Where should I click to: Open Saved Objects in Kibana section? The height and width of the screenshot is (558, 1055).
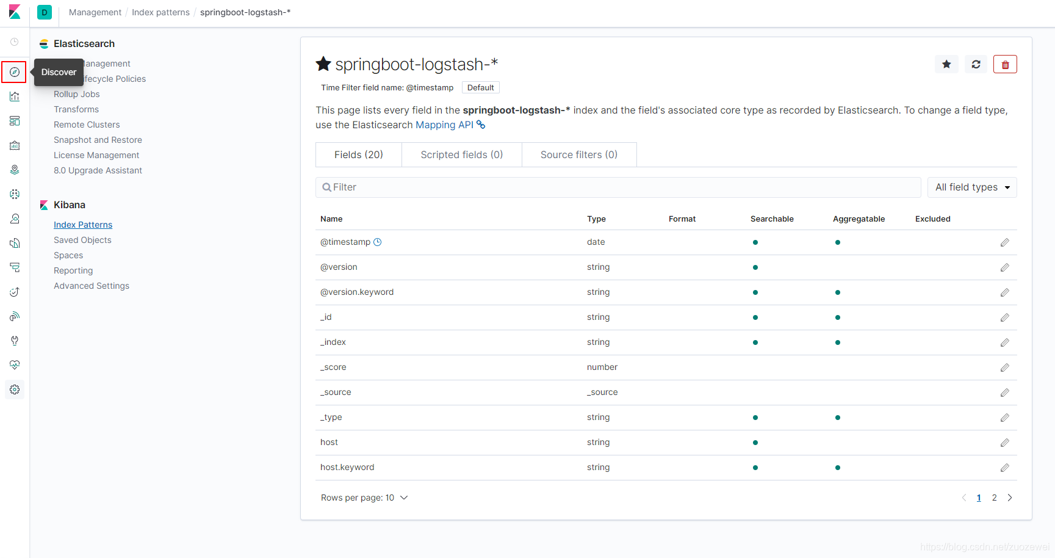[82, 240]
